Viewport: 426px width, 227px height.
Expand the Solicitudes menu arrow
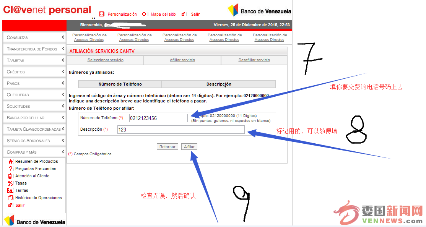point(63,106)
